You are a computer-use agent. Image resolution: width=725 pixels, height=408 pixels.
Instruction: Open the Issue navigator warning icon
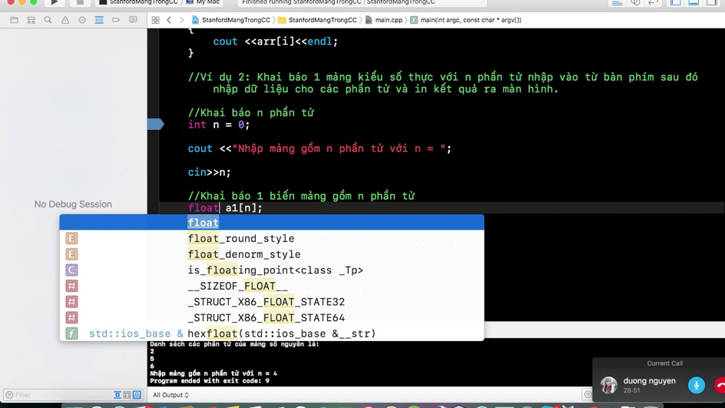[x=65, y=20]
